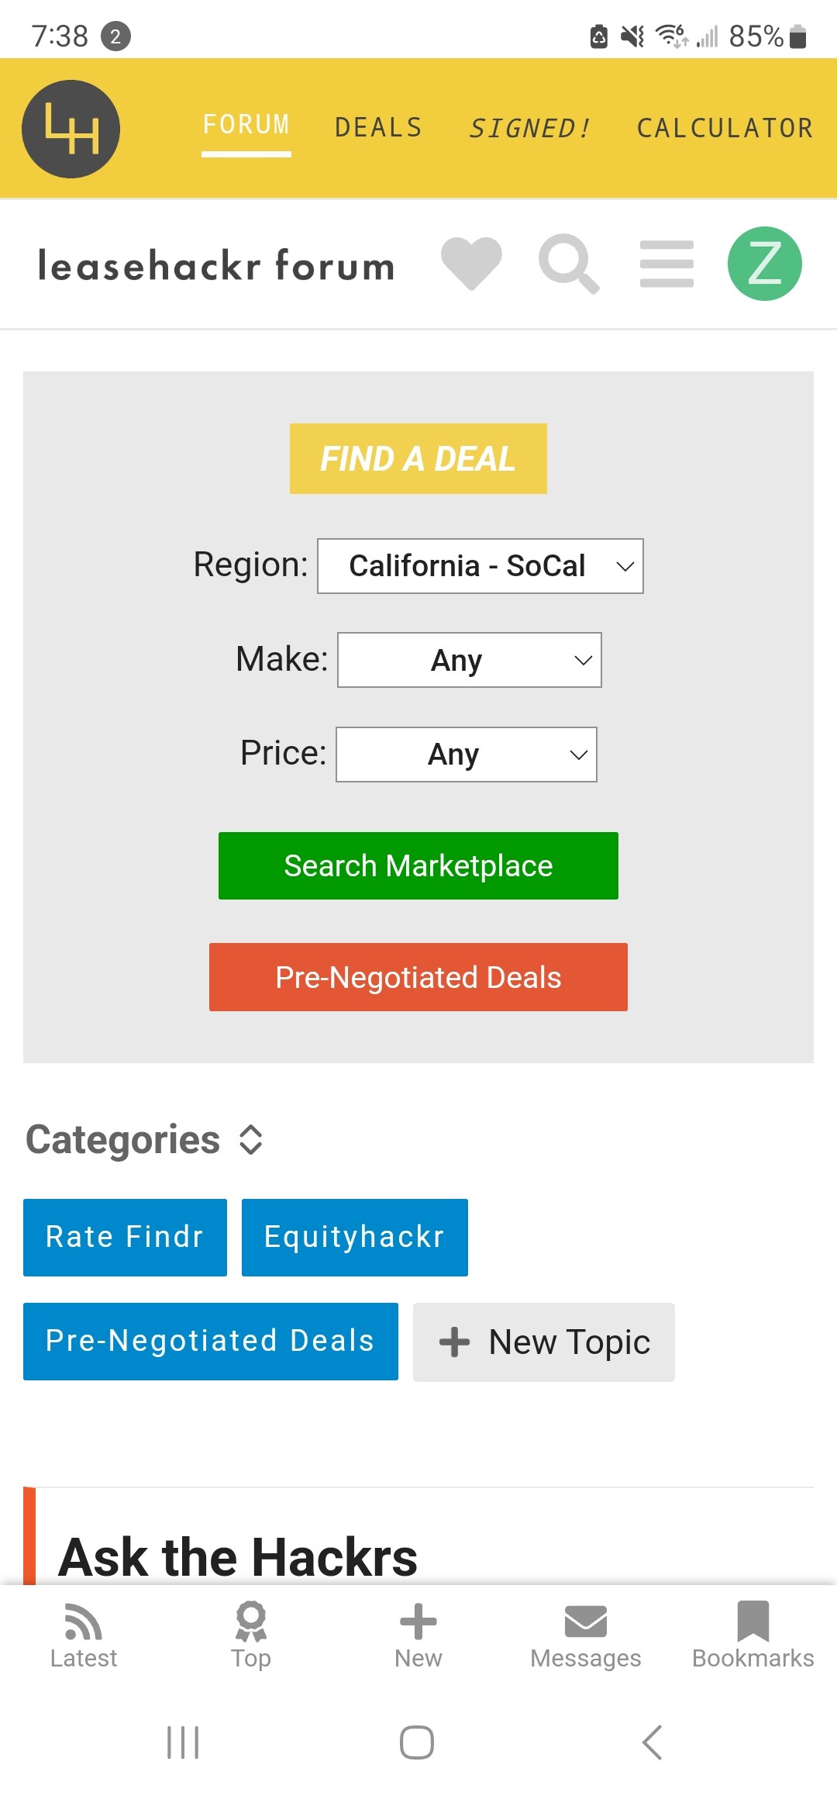Expand the Region dropdown

pyautogui.click(x=480, y=566)
